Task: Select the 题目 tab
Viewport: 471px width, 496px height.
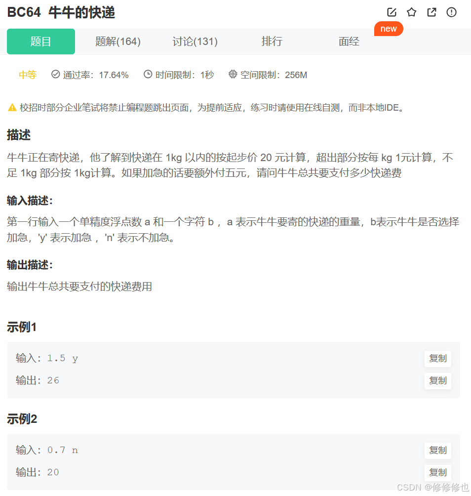Action: [40, 41]
